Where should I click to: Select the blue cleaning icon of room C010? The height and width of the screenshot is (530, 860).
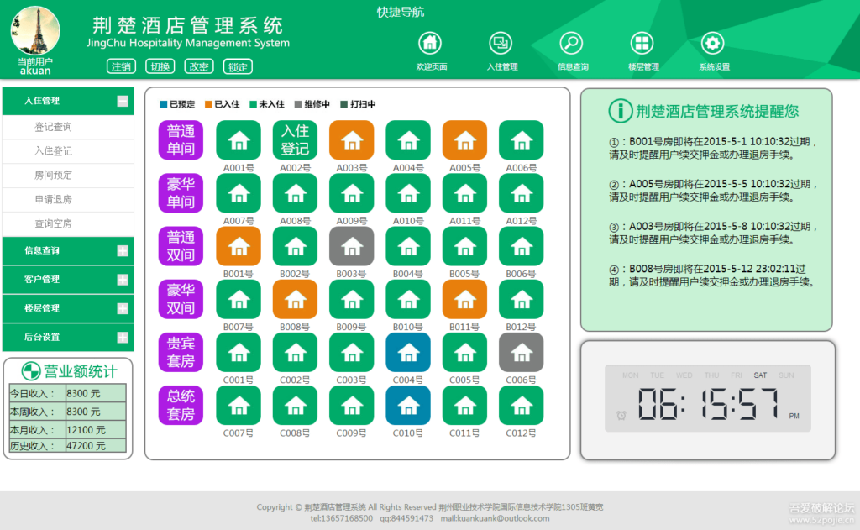pos(407,405)
